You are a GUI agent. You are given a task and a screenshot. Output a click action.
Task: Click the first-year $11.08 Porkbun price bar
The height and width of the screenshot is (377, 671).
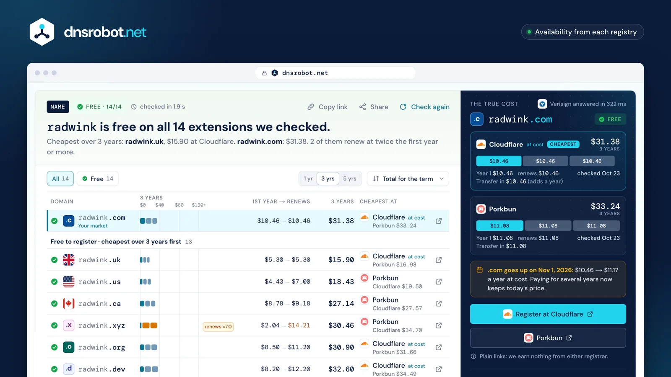499,225
